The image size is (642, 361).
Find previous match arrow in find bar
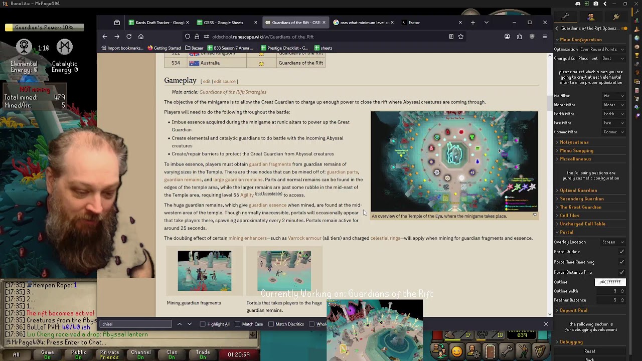click(x=179, y=324)
